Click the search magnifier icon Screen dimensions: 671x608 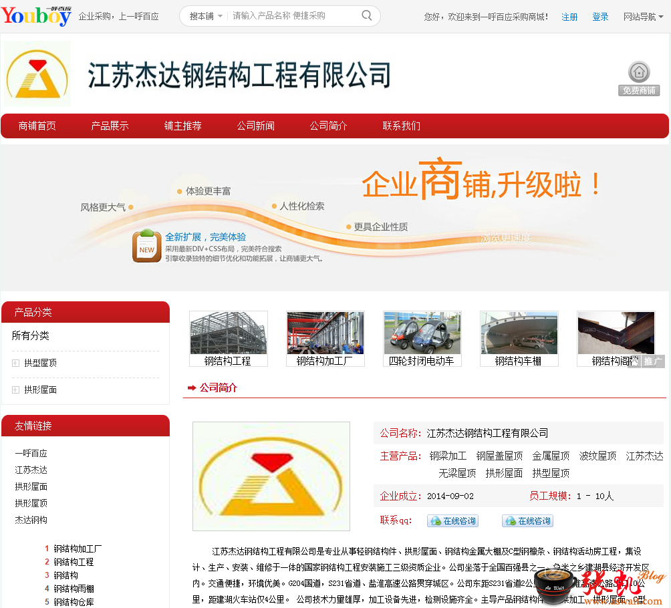tap(367, 15)
